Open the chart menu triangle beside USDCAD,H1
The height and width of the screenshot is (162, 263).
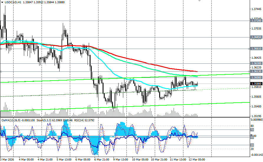(2, 2)
